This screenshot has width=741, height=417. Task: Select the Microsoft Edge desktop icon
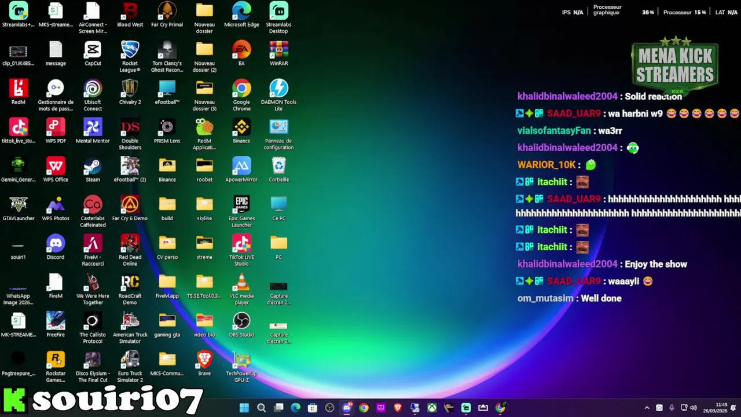click(241, 15)
